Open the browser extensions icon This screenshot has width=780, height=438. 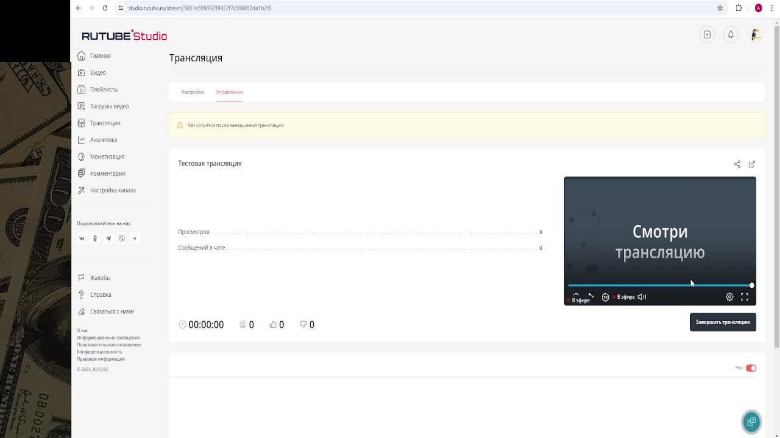(x=739, y=8)
